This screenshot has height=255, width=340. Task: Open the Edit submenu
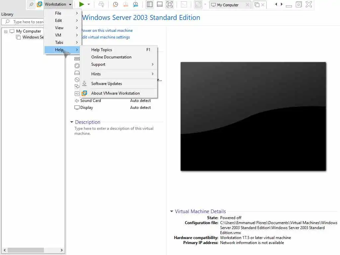(x=63, y=21)
